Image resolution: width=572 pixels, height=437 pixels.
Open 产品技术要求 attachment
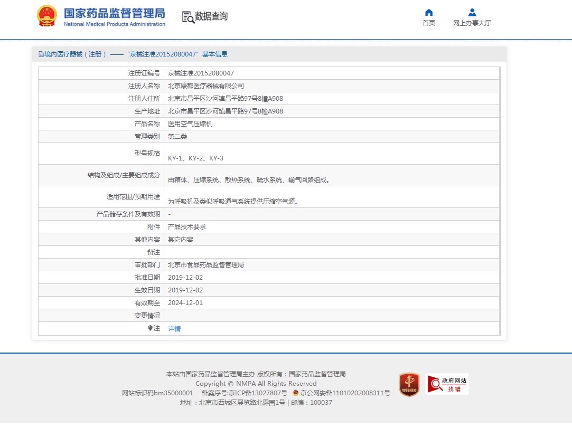(x=187, y=227)
